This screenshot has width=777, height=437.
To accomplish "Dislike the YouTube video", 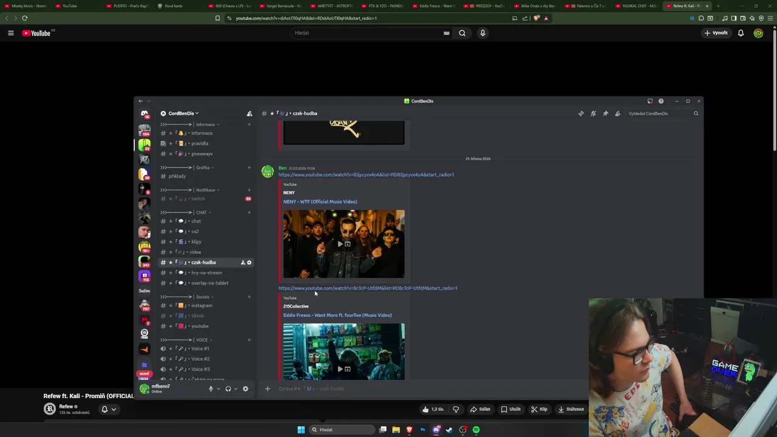I will click(456, 409).
